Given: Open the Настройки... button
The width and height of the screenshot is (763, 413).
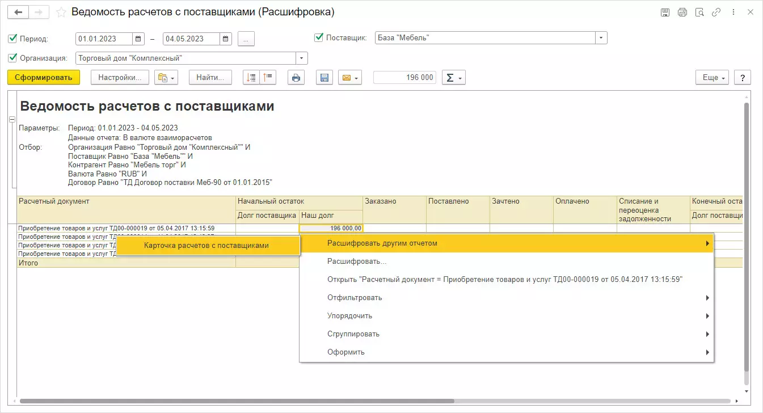Looking at the screenshot, I should pyautogui.click(x=120, y=78).
